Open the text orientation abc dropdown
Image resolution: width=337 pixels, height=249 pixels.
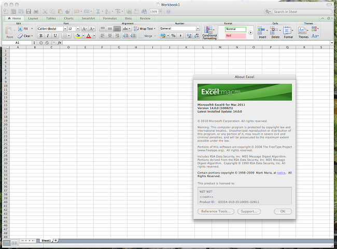[x=127, y=29]
